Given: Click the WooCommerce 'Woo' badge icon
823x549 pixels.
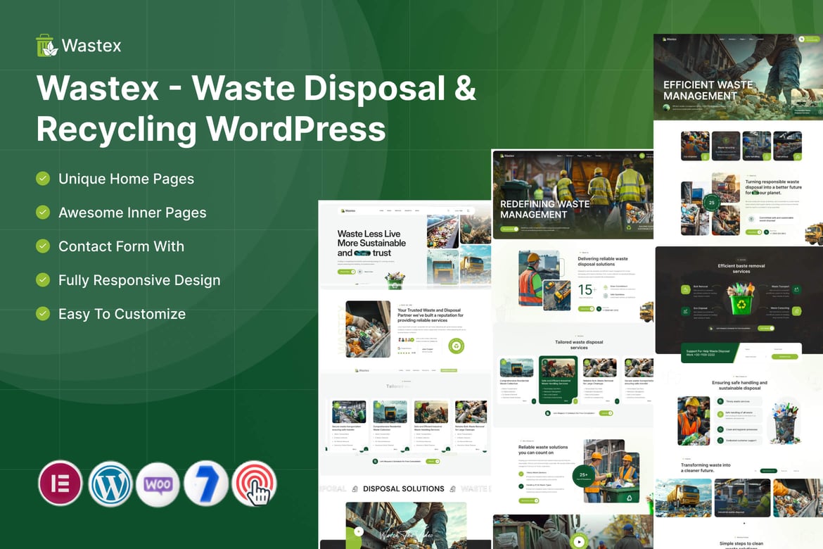Looking at the screenshot, I should tap(158, 484).
